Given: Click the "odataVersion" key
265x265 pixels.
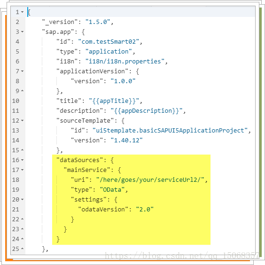Looking at the screenshot, I should click(x=103, y=210).
